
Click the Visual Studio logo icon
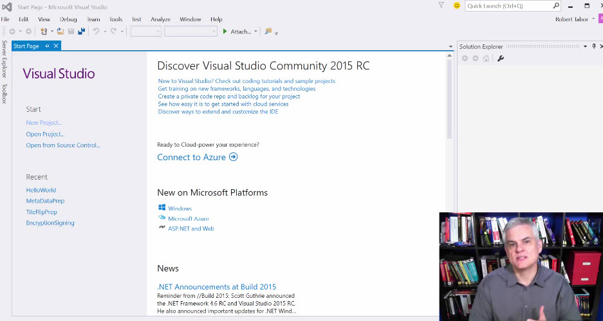click(7, 6)
